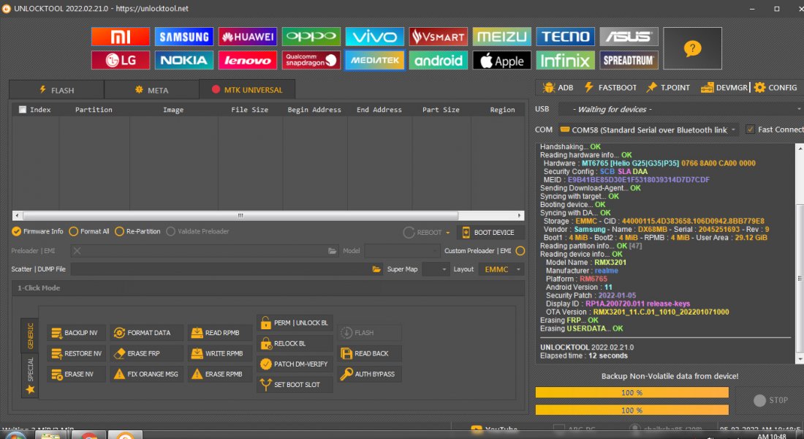804x439 pixels.
Task: Select the MediaTek platform icon
Action: [x=375, y=60]
